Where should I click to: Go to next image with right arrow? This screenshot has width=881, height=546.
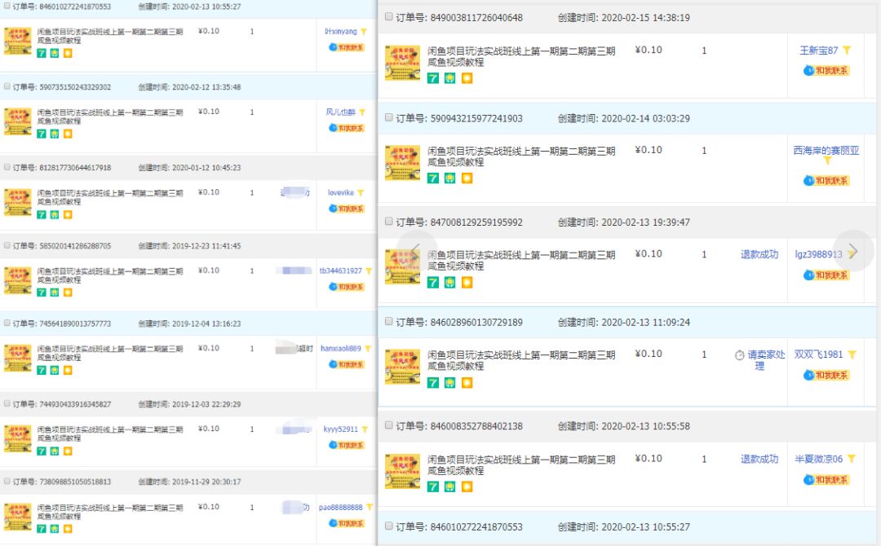tap(853, 251)
